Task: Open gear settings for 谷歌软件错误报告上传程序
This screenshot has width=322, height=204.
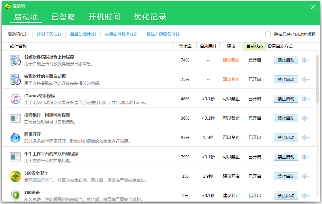Action: (306, 60)
